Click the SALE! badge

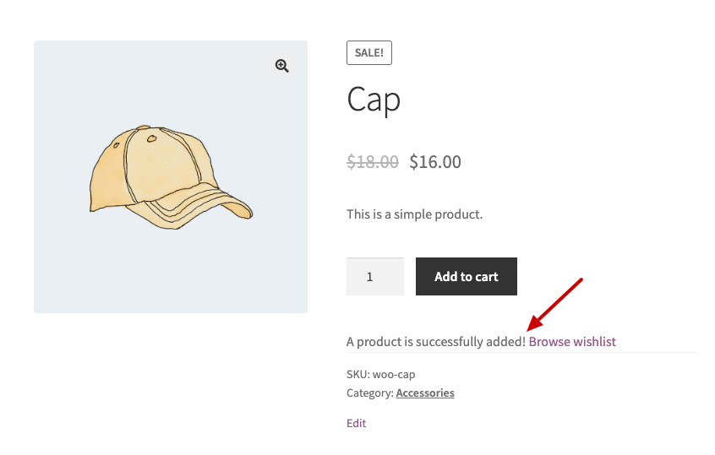pyautogui.click(x=368, y=53)
